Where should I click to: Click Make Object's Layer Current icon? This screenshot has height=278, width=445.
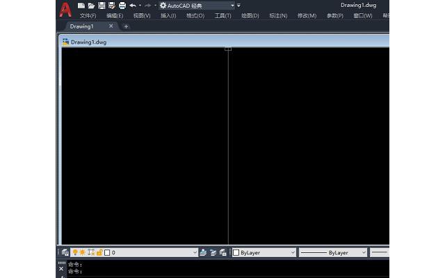[x=203, y=252]
